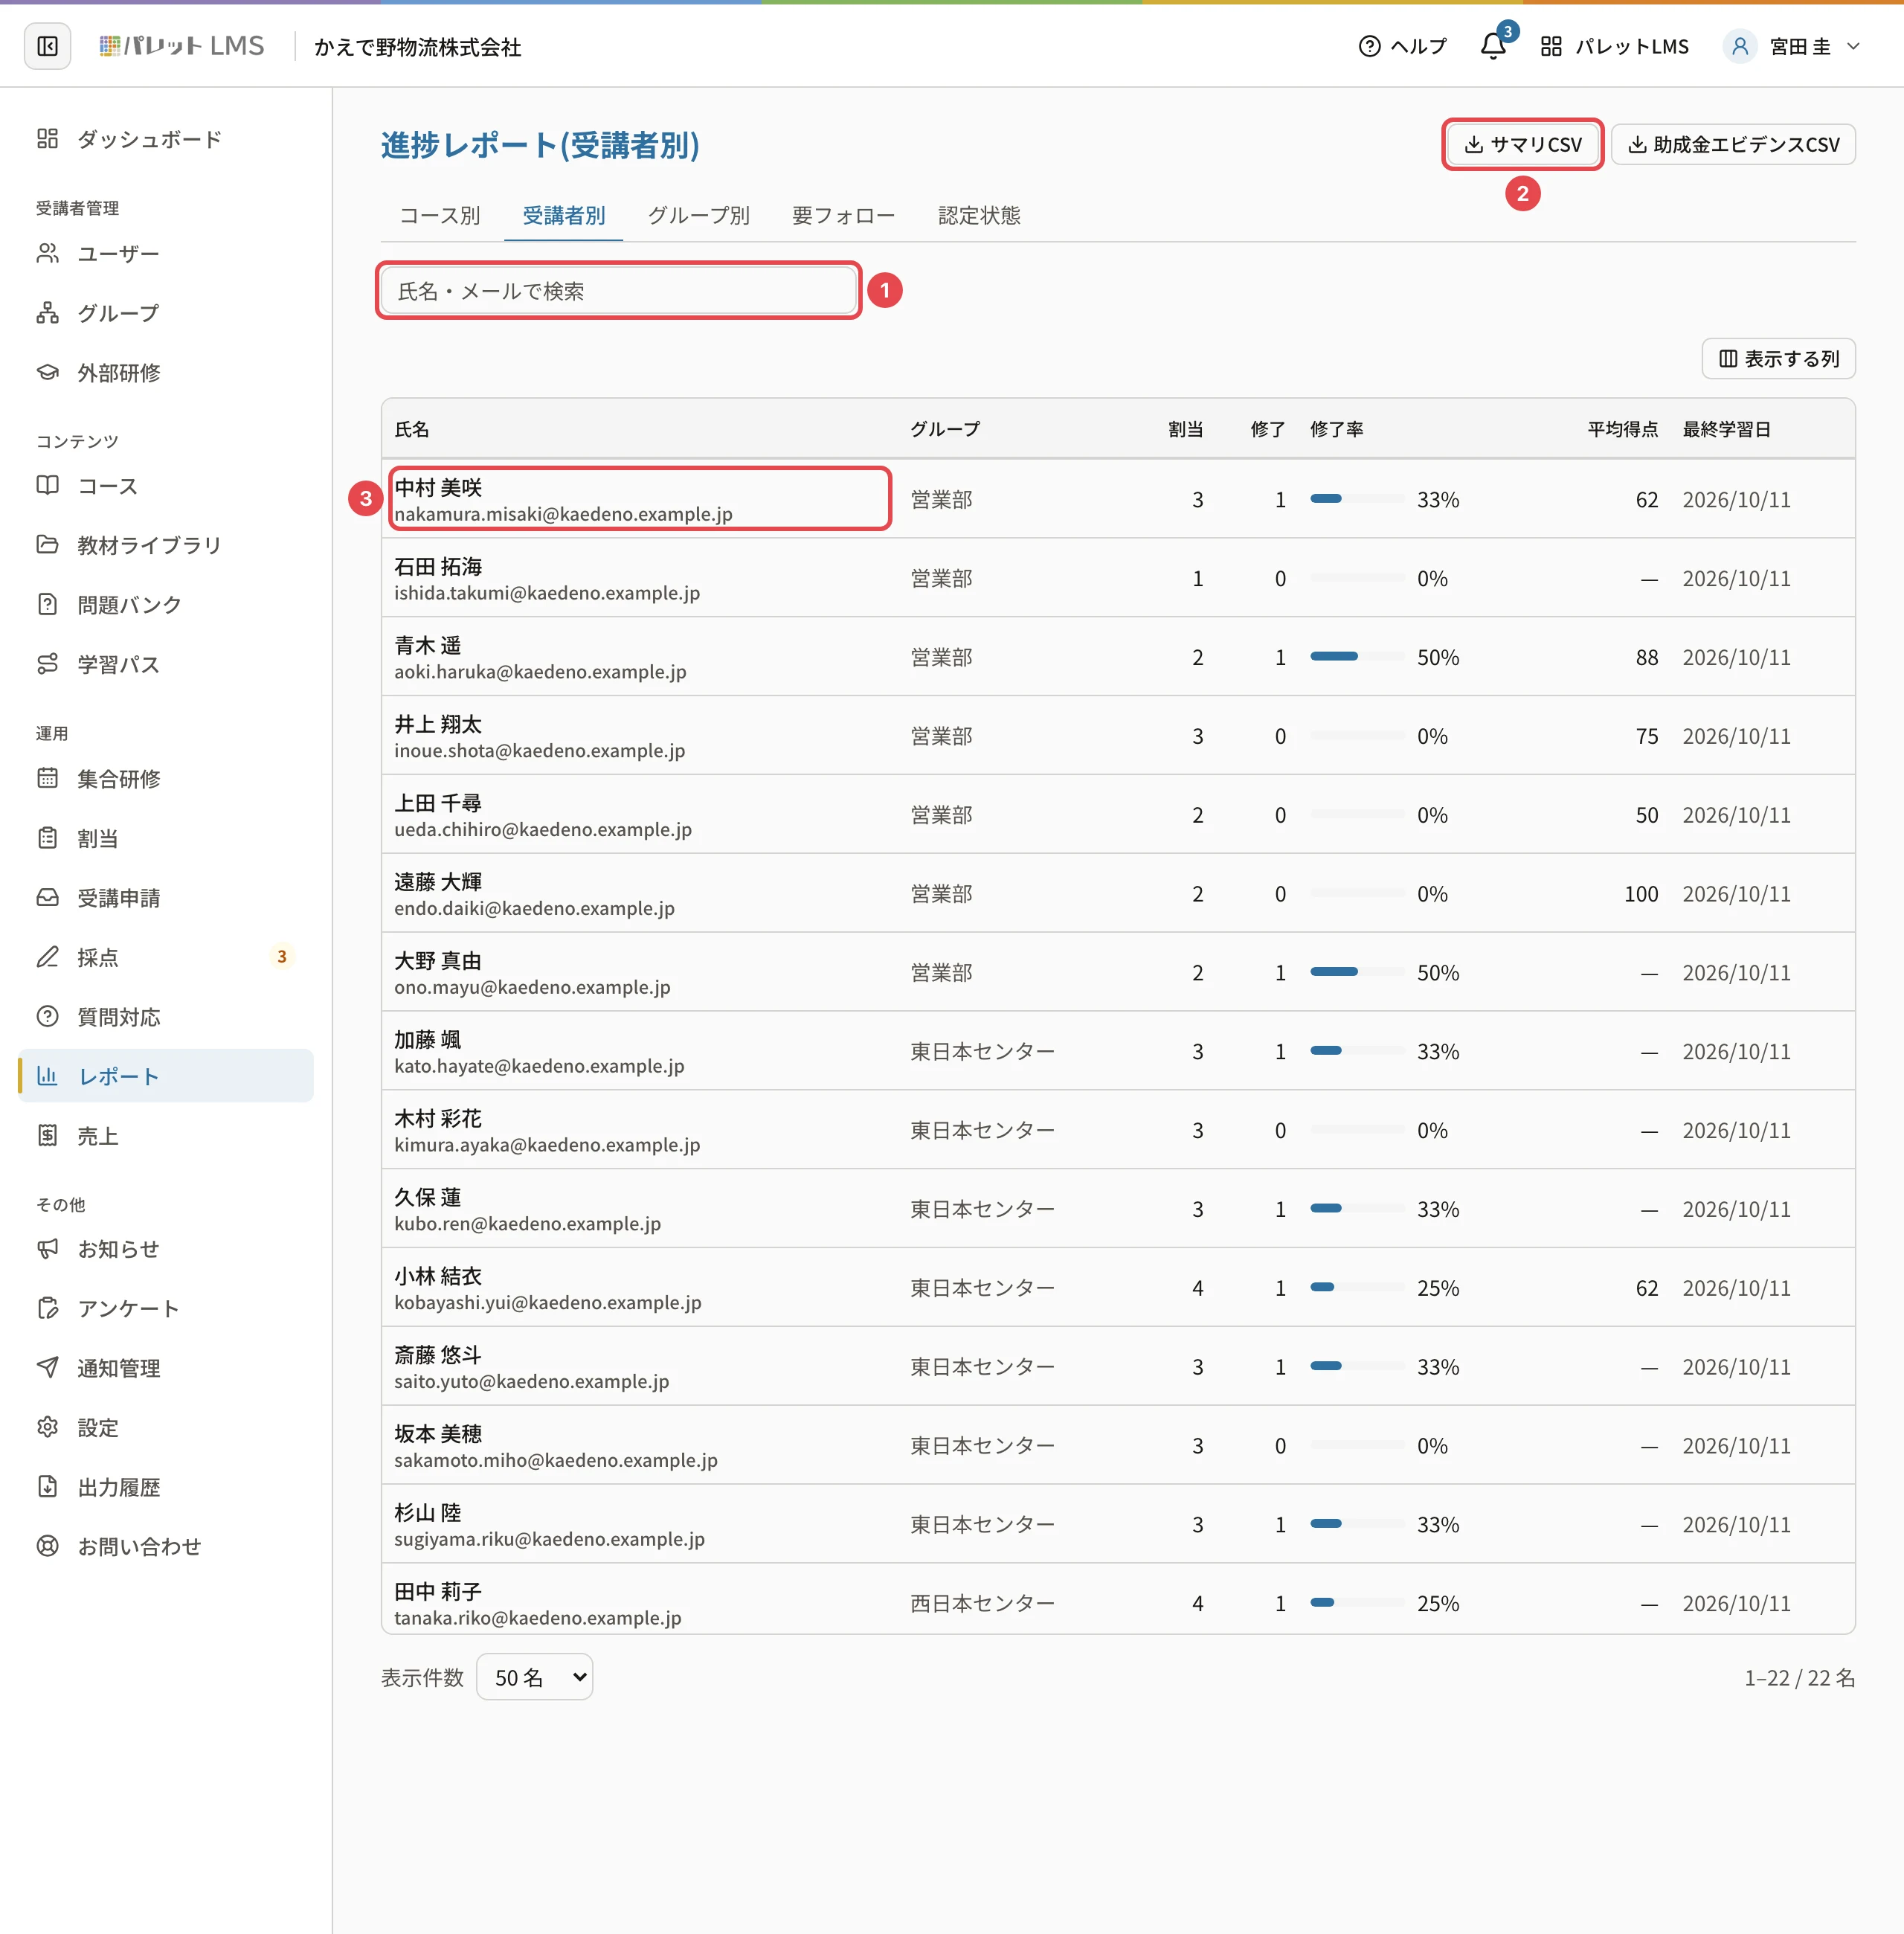
Task: Click the 最終学習日 column header
Action: 1726,429
